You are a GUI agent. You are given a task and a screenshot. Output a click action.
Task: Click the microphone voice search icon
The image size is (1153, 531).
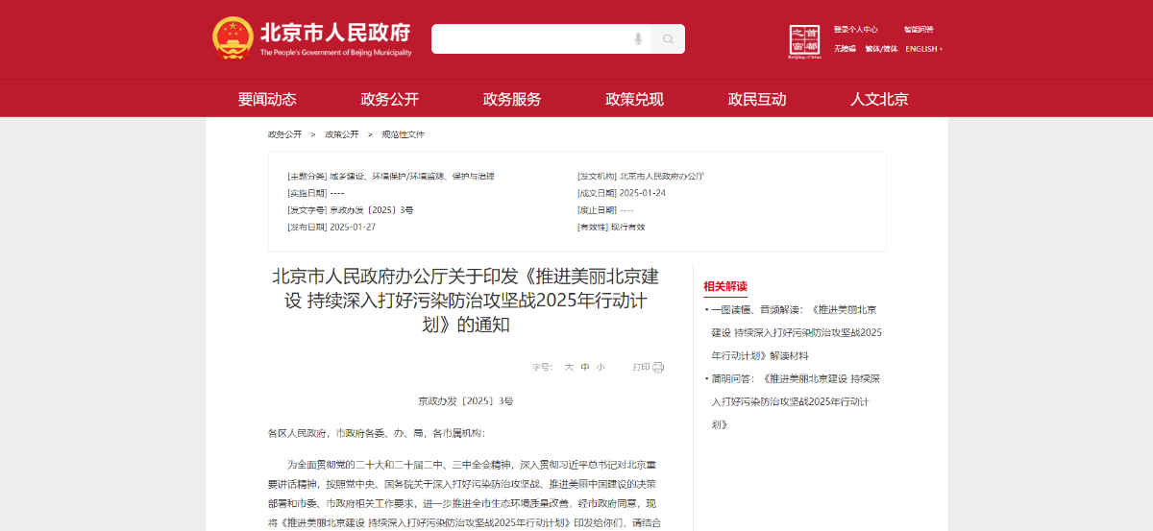coord(638,39)
